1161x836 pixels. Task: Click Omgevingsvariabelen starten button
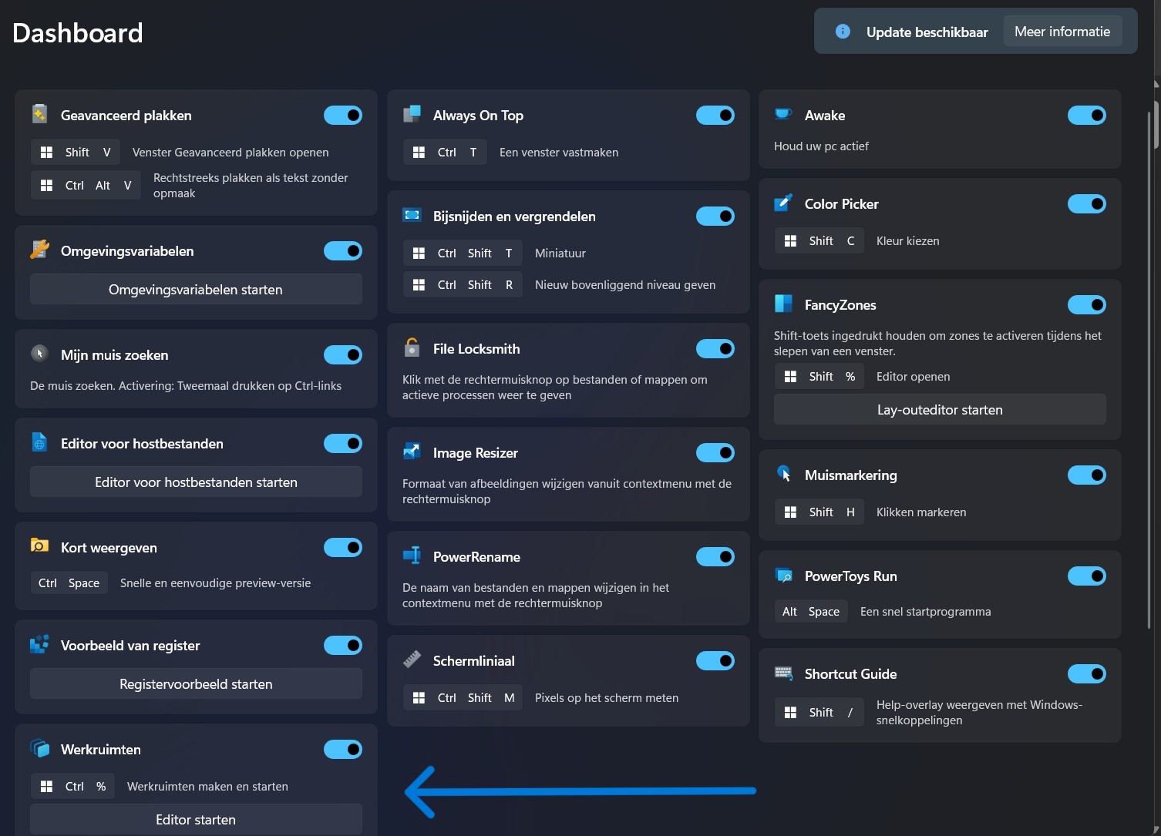click(196, 289)
